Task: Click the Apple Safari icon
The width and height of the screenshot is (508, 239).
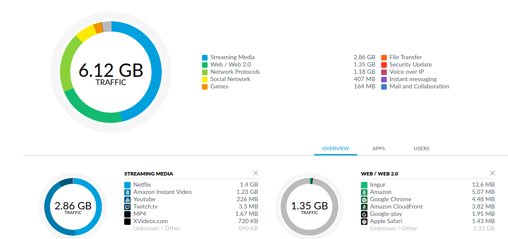Action: point(364,221)
